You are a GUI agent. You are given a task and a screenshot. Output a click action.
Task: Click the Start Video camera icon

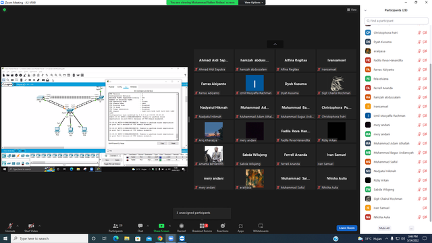[x=31, y=226]
